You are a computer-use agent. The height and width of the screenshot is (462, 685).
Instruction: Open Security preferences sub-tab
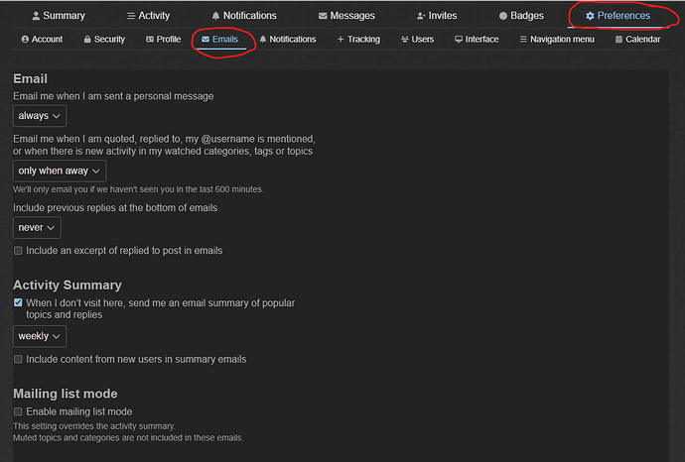[x=104, y=40]
